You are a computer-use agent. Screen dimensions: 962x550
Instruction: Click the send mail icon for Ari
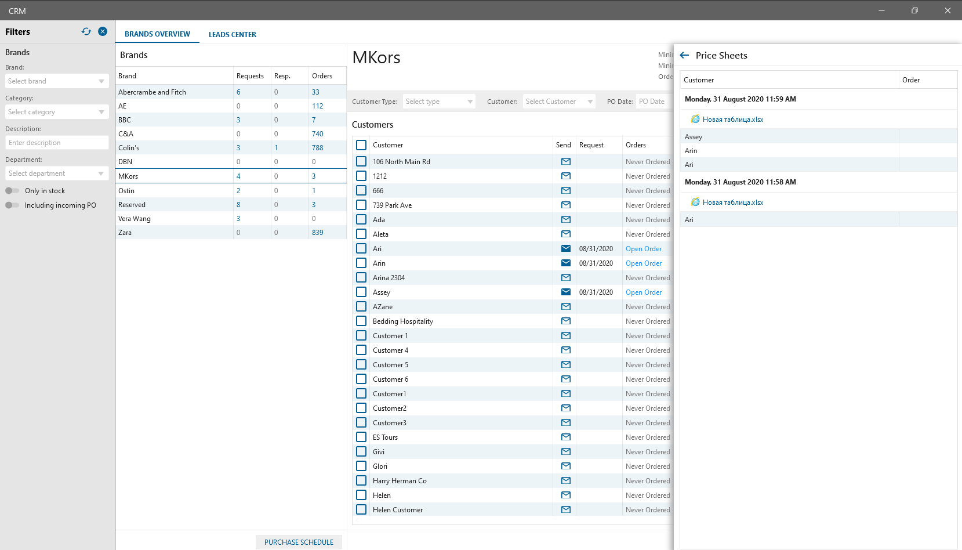pyautogui.click(x=566, y=248)
